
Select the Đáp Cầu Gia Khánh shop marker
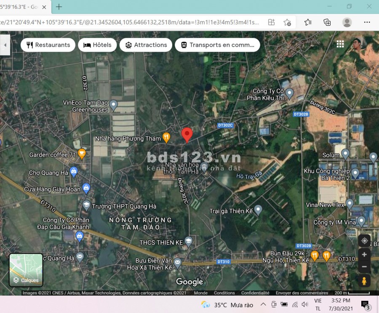click(x=79, y=236)
